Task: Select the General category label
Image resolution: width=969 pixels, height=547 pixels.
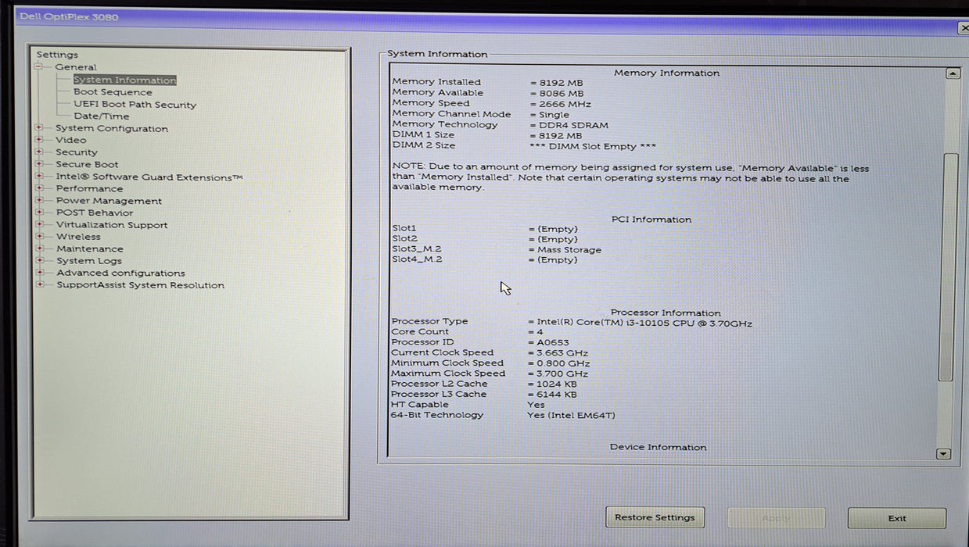Action: [76, 67]
